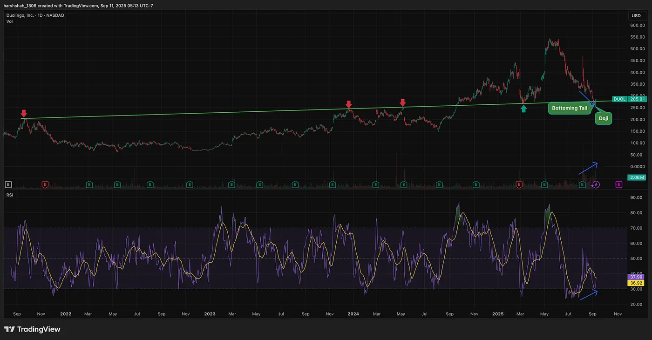Open the red earnings marker near October 2021

click(x=45, y=185)
